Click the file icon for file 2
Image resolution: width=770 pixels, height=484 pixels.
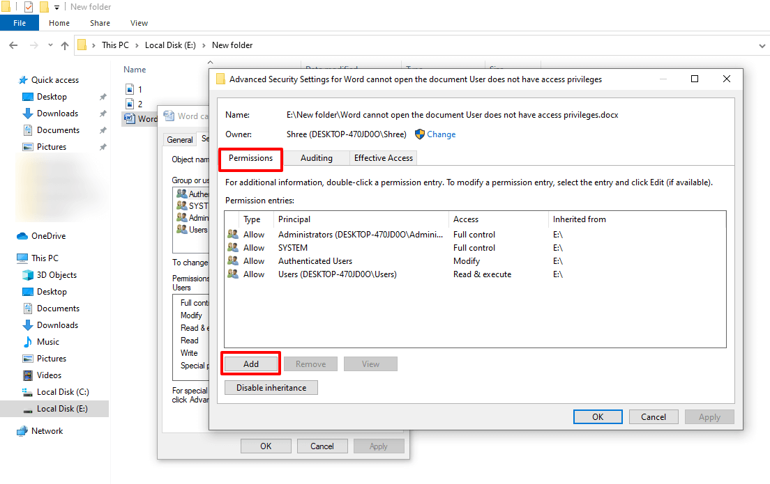(x=130, y=104)
